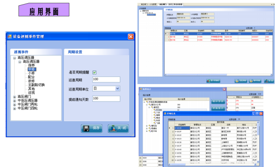Select 中修 in the 巡视事件 tree
Screen dimensions: 275x167
point(31,69)
